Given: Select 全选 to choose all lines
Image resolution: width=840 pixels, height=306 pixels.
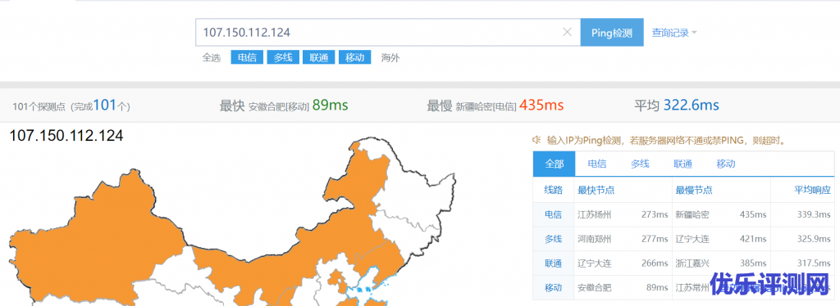Looking at the screenshot, I should [x=211, y=57].
